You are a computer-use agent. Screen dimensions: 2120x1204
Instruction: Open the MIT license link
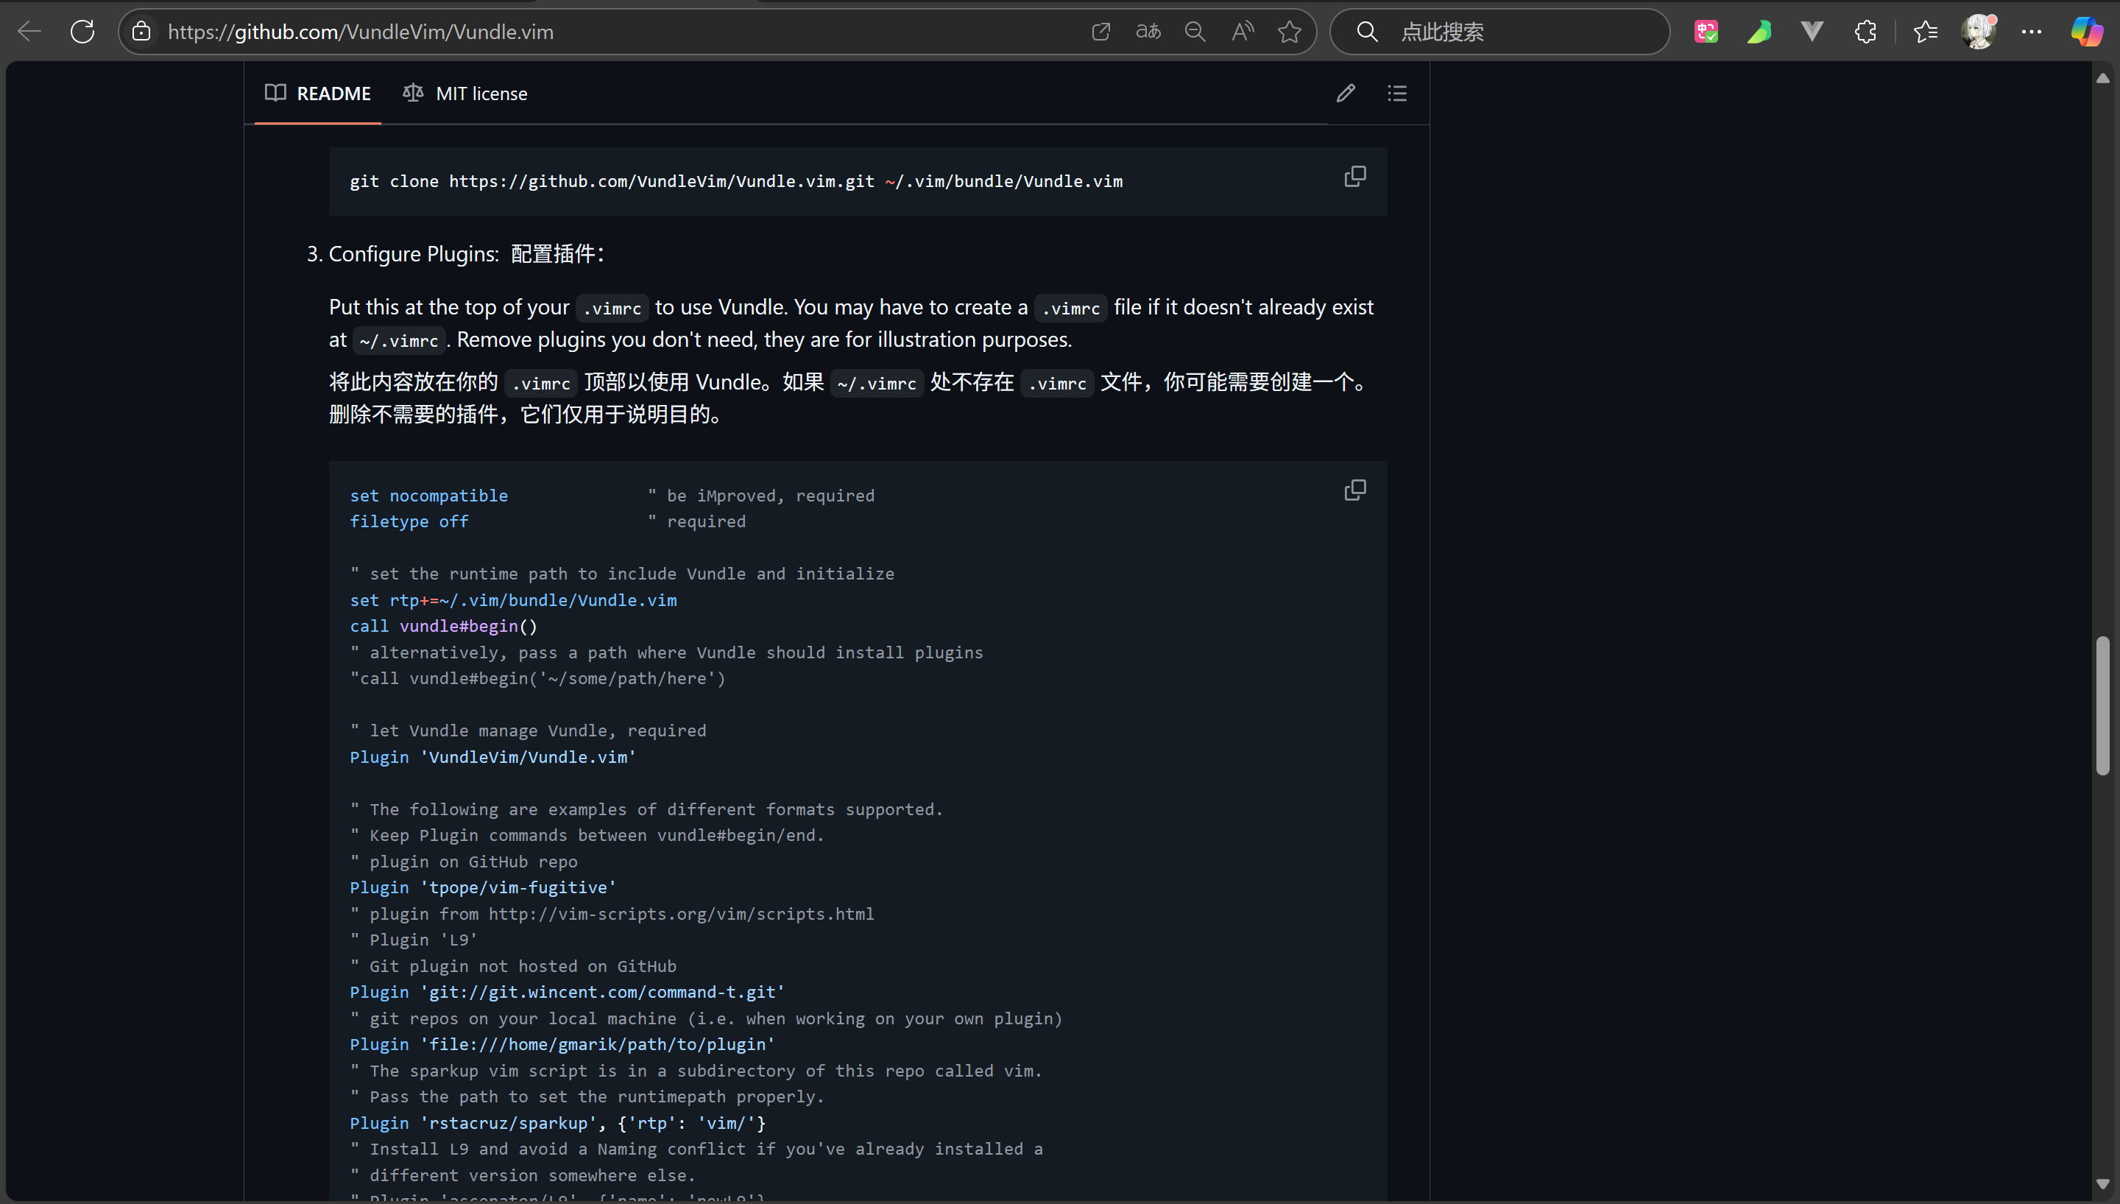[464, 93]
